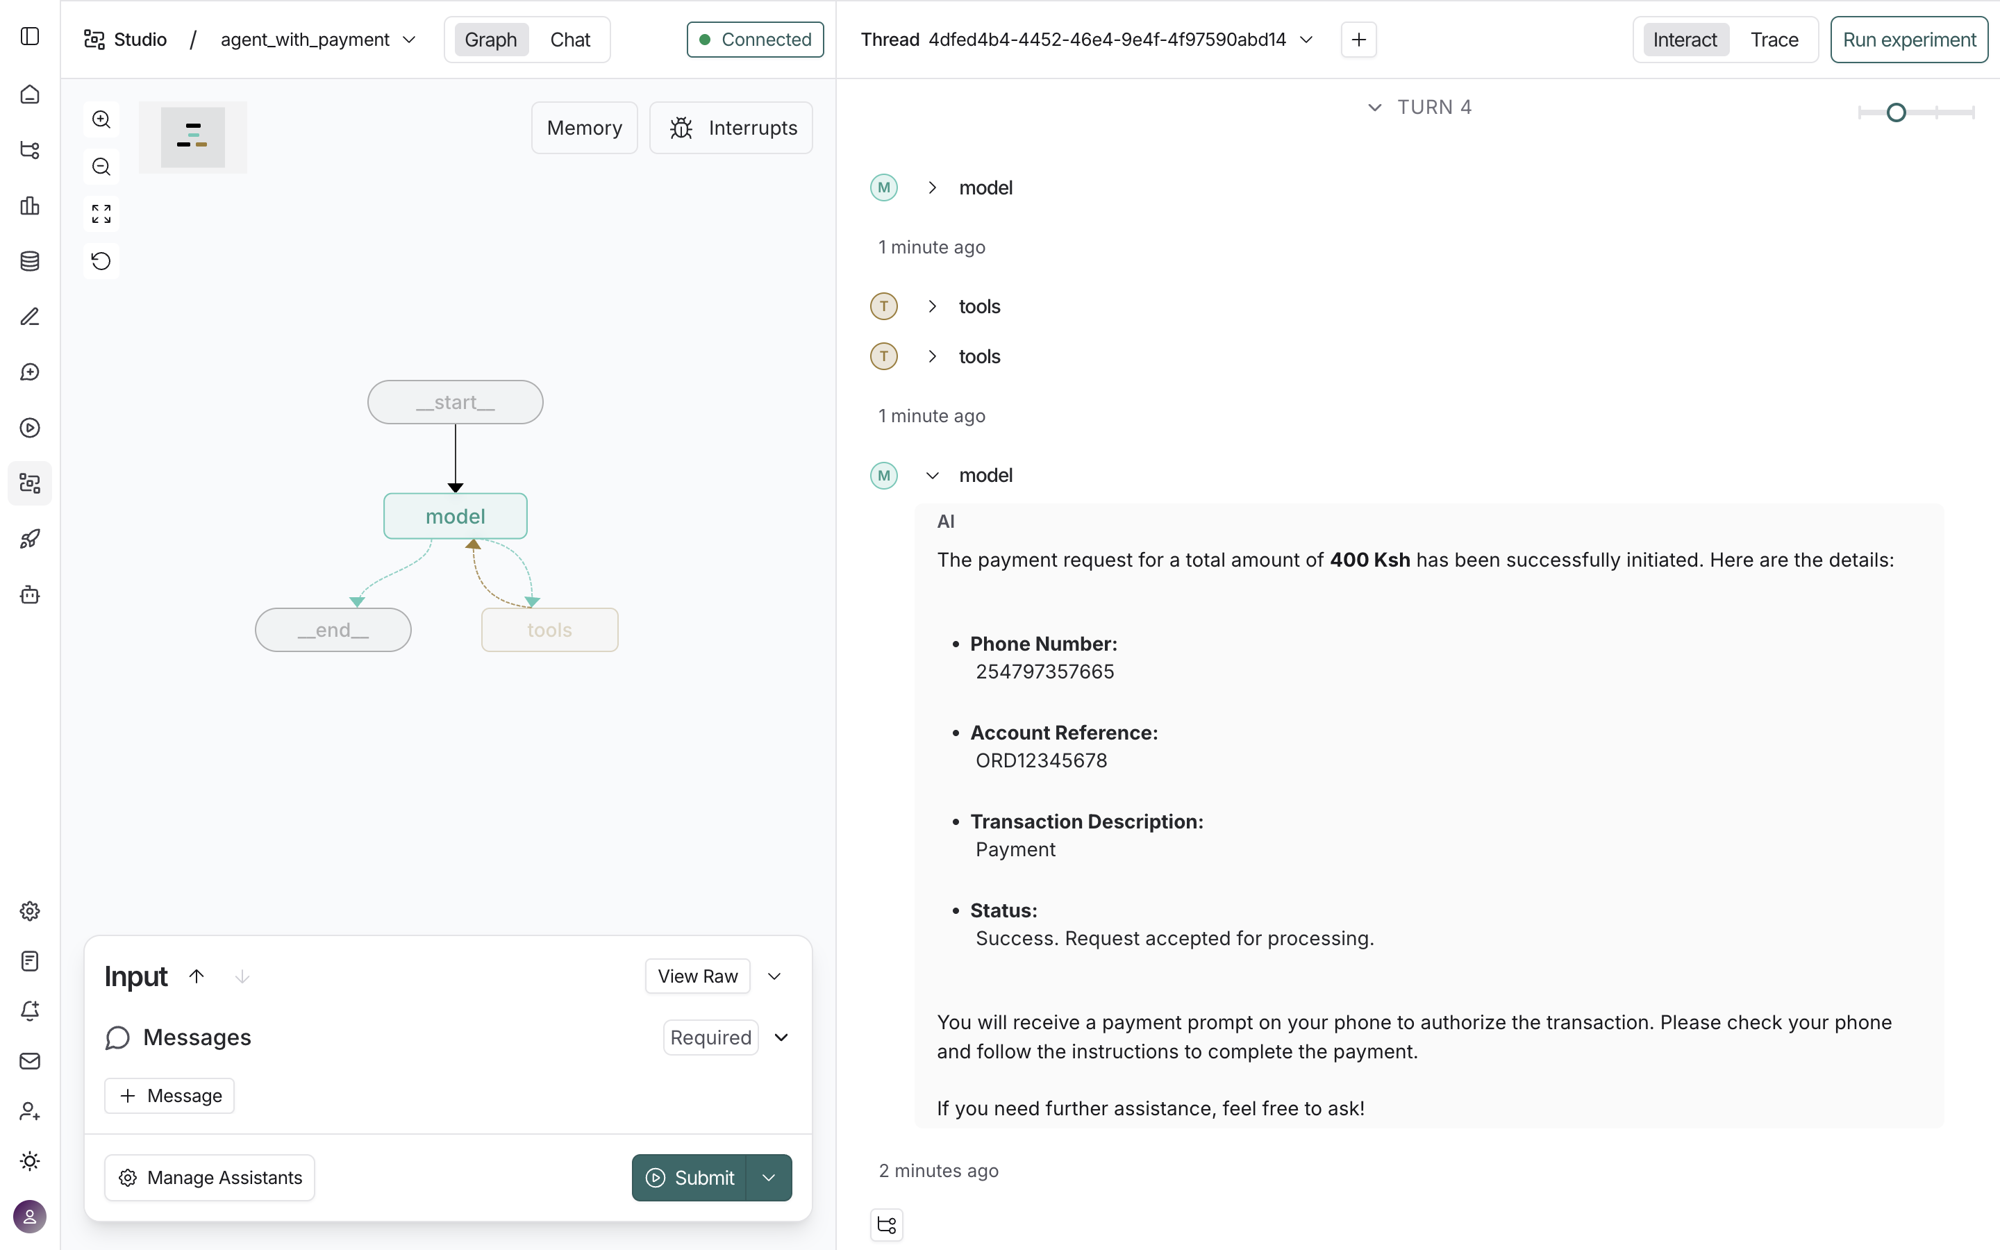
Task: Switch to the Chat tab
Action: click(x=570, y=39)
